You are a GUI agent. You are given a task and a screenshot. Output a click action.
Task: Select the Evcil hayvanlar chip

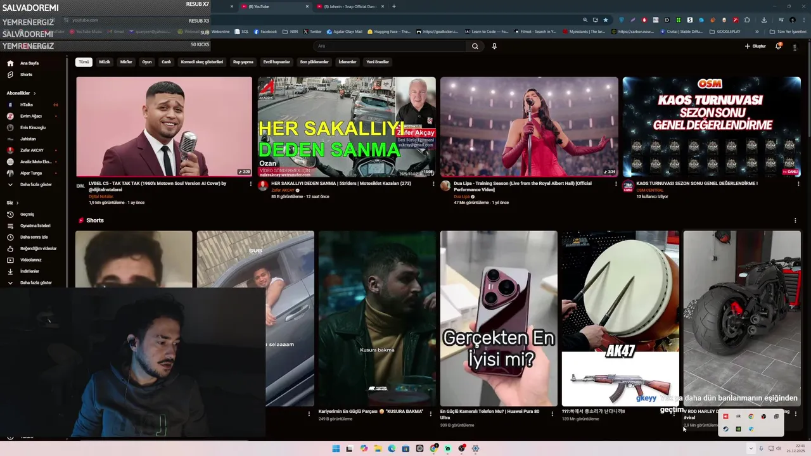tap(277, 62)
